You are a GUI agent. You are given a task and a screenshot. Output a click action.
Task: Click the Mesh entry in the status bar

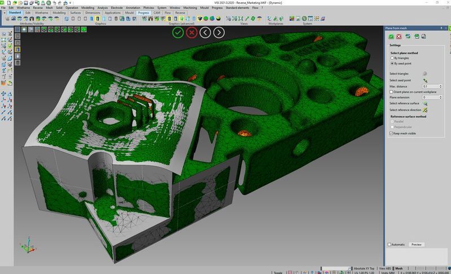pos(399,268)
